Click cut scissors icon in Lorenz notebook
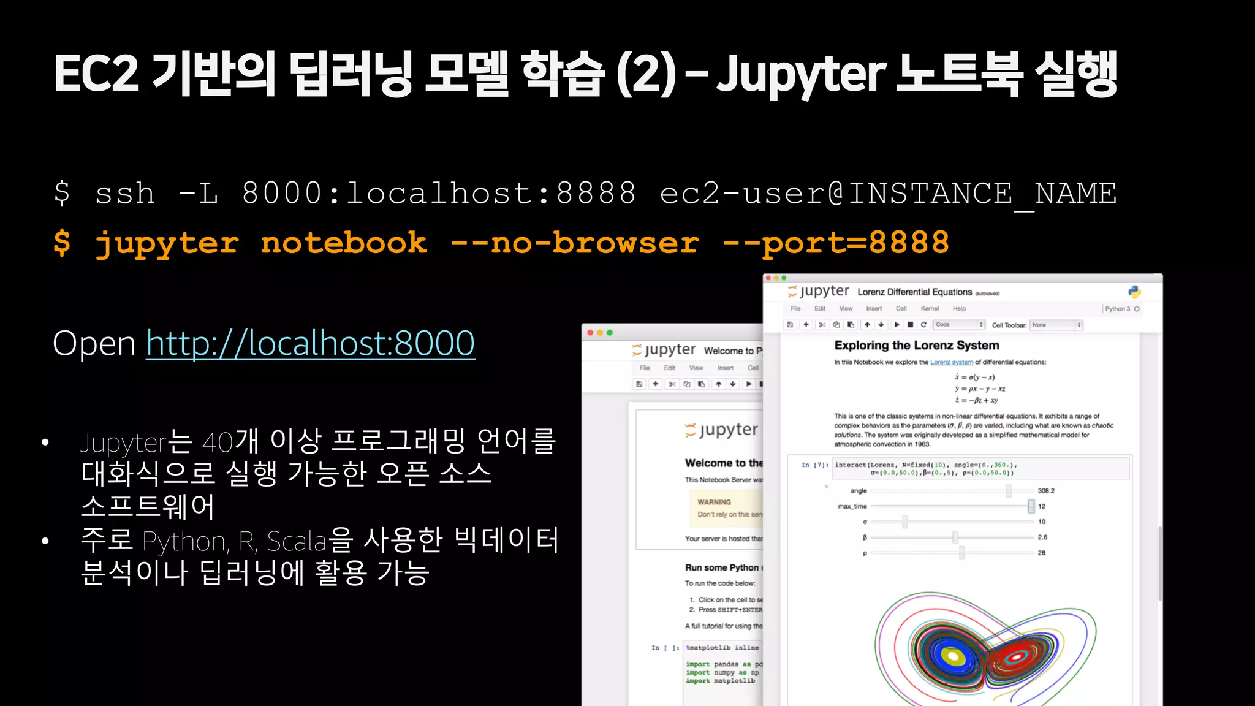 (x=822, y=325)
